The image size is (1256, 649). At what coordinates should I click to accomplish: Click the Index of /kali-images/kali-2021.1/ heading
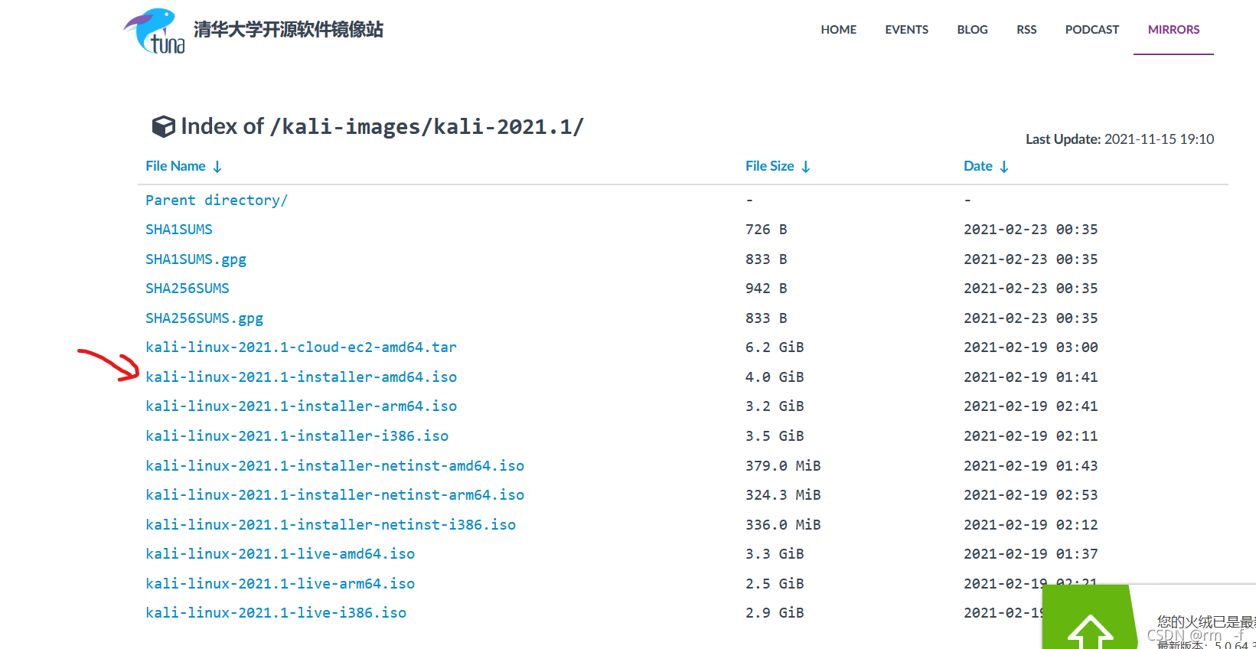pyautogui.click(x=382, y=126)
